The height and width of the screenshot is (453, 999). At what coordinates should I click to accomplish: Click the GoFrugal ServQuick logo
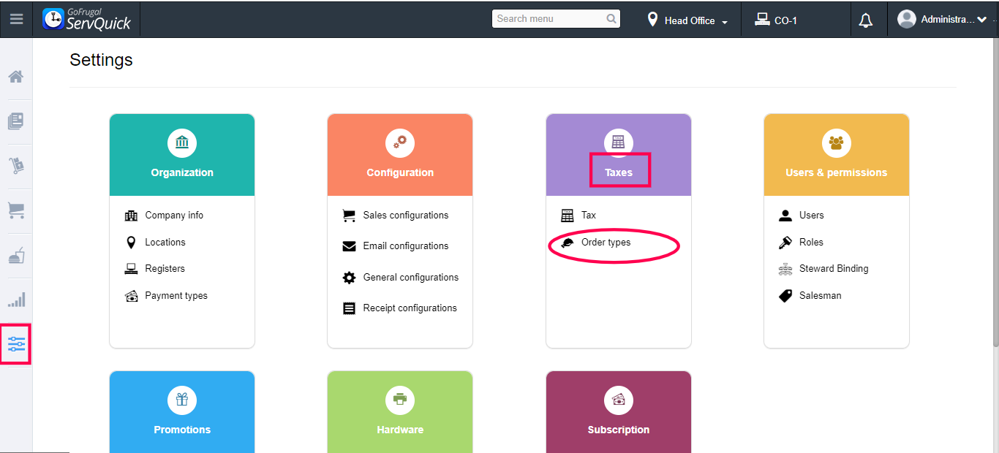[87, 19]
